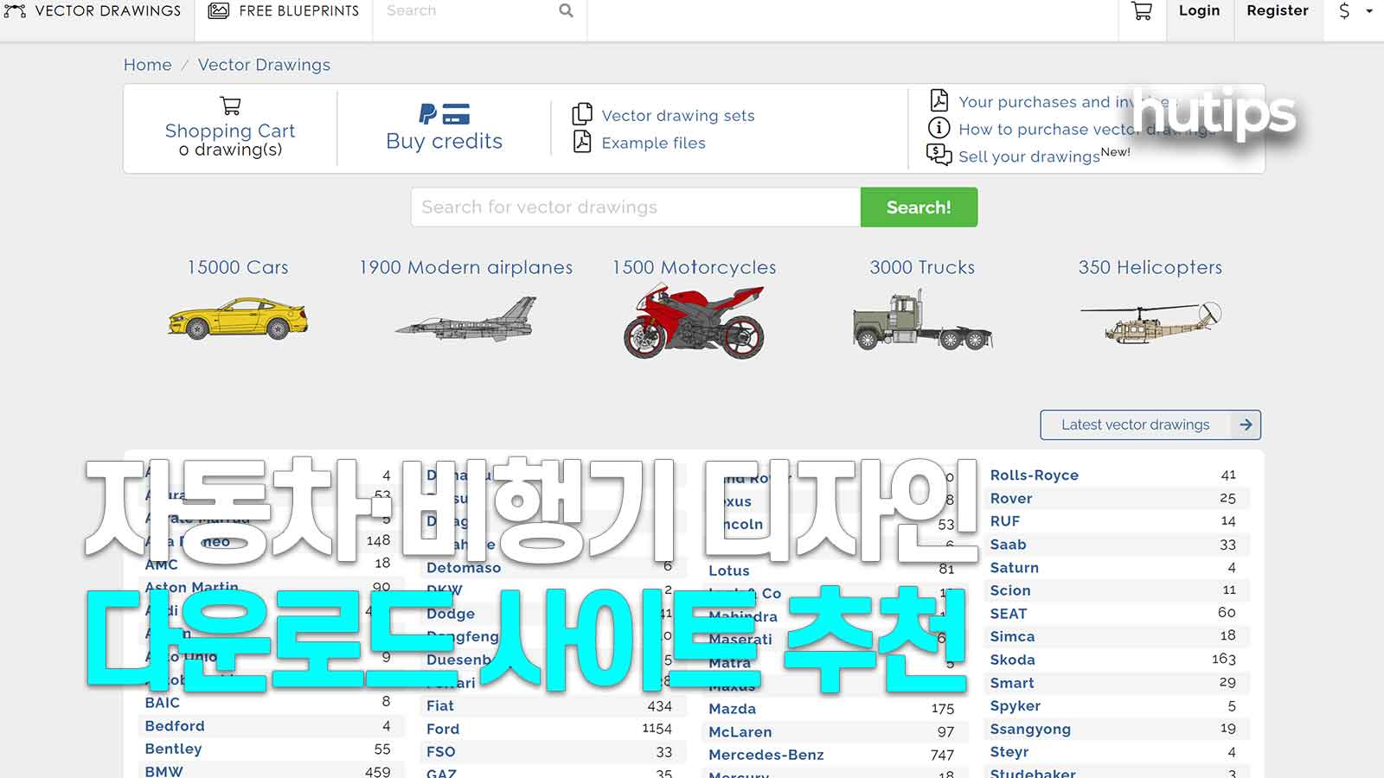This screenshot has width=1384, height=778.
Task: Click the Example files PDF icon
Action: pyautogui.click(x=582, y=142)
